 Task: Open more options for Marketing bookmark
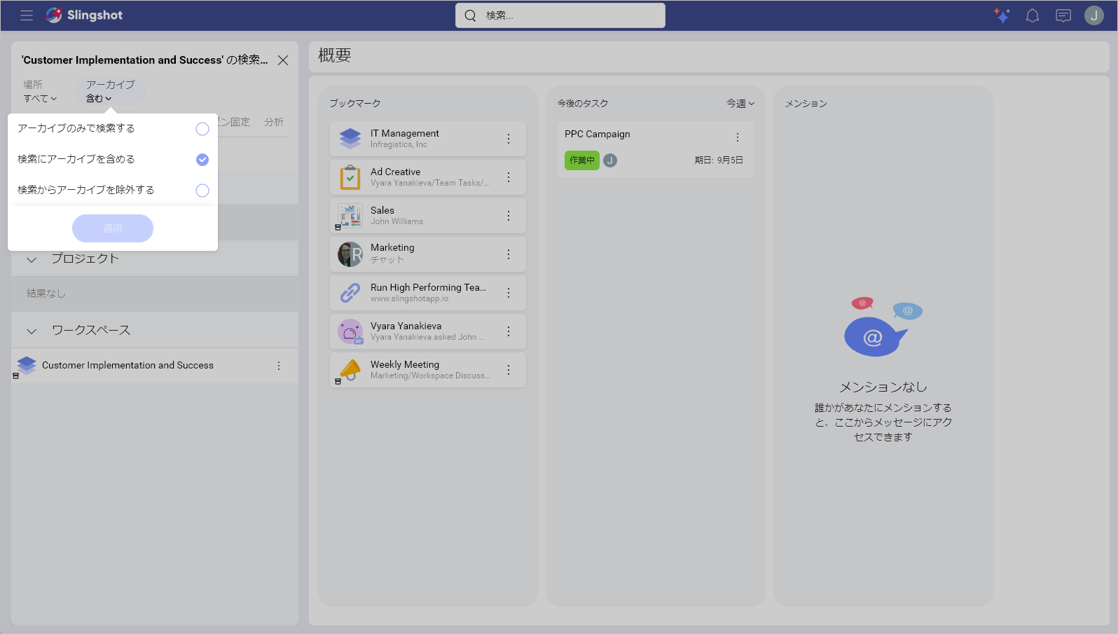509,254
